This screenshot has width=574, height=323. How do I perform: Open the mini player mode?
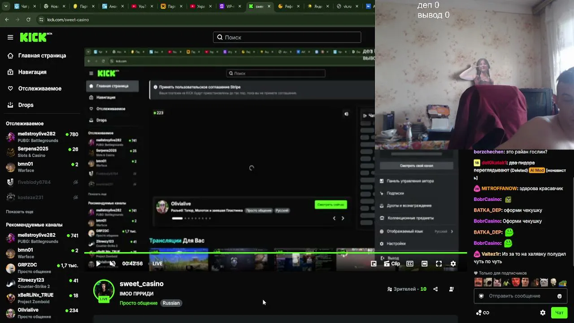pos(374,264)
